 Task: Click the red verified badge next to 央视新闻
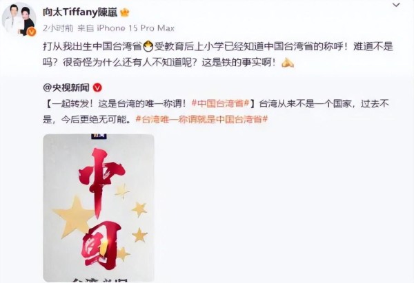click(97, 87)
